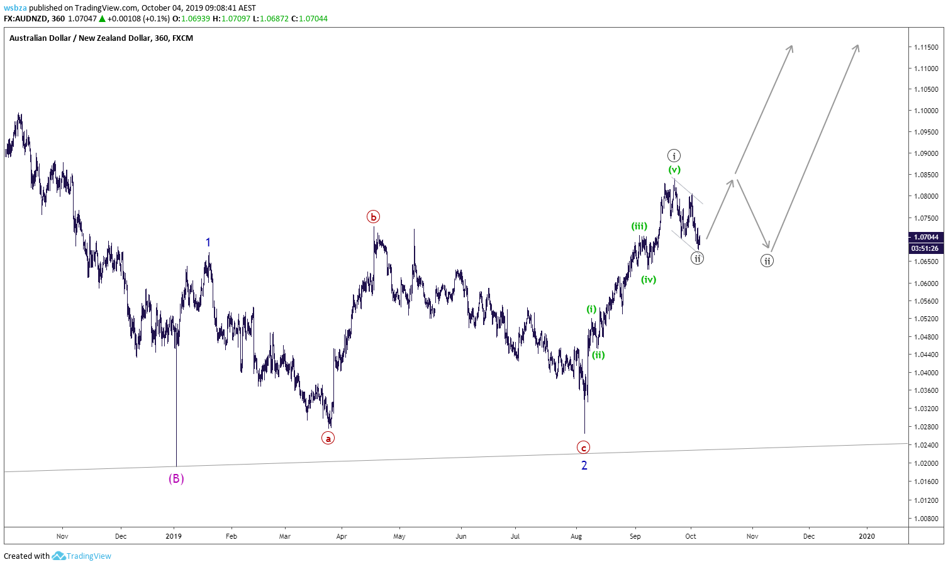Click the blue wave 2 label
The image size is (948, 567).
[x=584, y=465]
